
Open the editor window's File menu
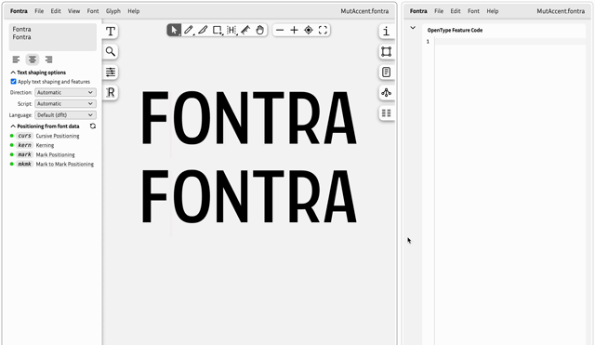click(x=39, y=11)
